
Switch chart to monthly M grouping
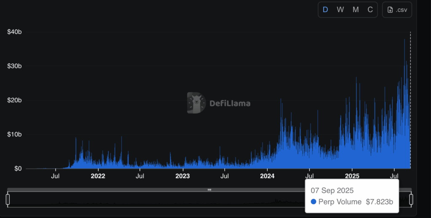tap(356, 10)
